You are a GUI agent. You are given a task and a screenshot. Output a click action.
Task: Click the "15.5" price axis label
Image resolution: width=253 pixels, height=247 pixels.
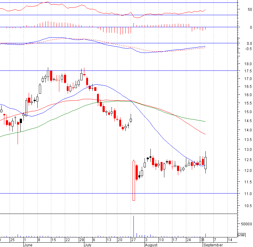pyautogui.click(x=248, y=103)
